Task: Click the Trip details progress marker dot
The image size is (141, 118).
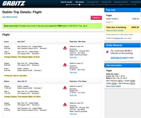Action: (x=79, y=5)
